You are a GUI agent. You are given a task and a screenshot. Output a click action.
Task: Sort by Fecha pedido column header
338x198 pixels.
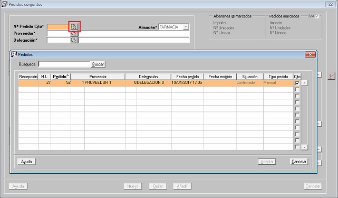(x=188, y=77)
